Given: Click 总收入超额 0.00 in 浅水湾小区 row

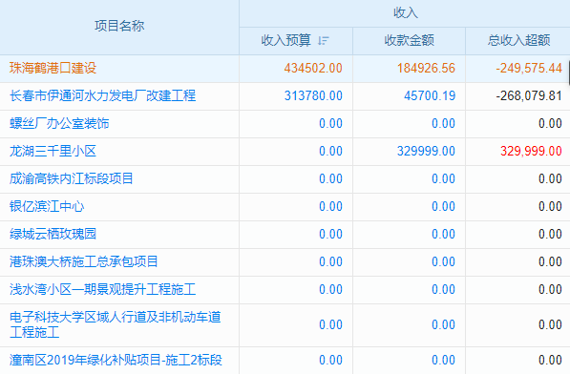Looking at the screenshot, I should point(550,289).
